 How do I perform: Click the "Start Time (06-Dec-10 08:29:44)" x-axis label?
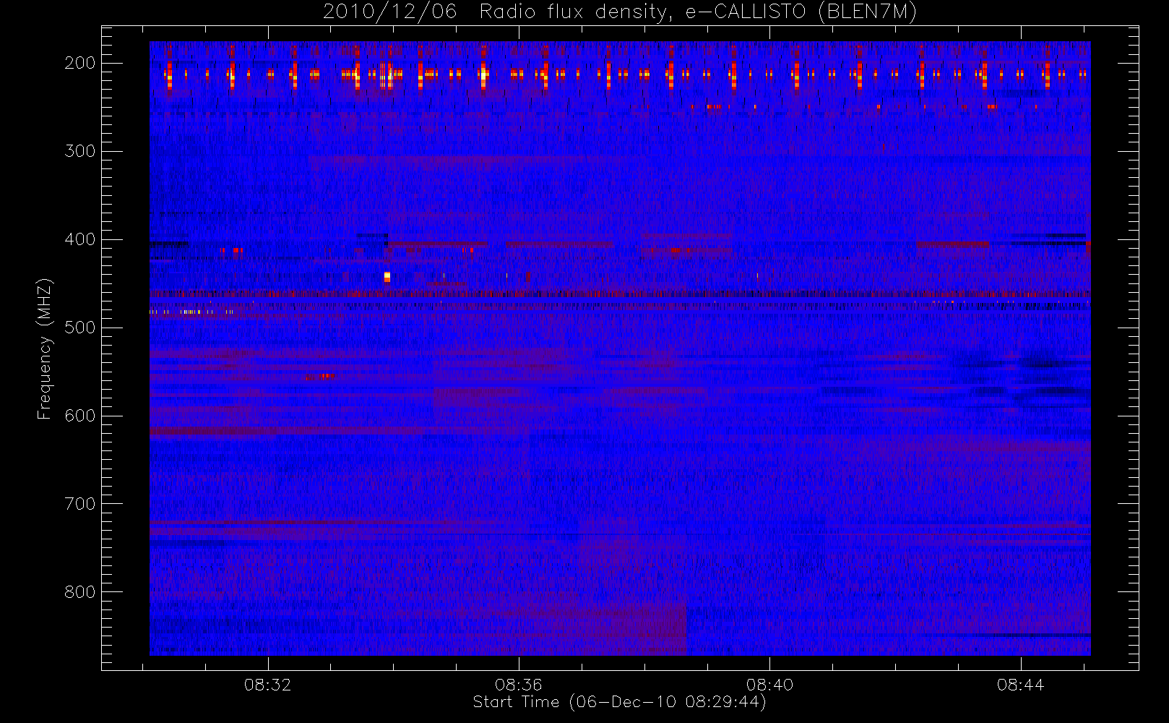coord(619,702)
